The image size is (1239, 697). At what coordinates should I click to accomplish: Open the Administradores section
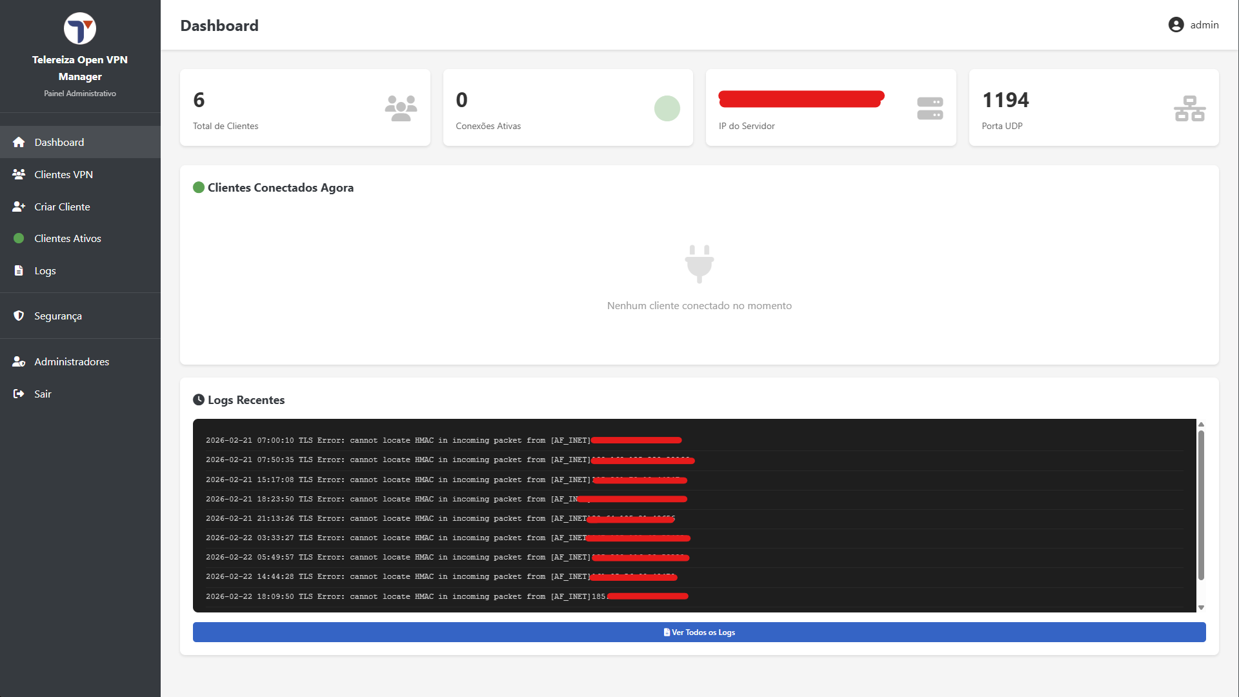click(71, 361)
